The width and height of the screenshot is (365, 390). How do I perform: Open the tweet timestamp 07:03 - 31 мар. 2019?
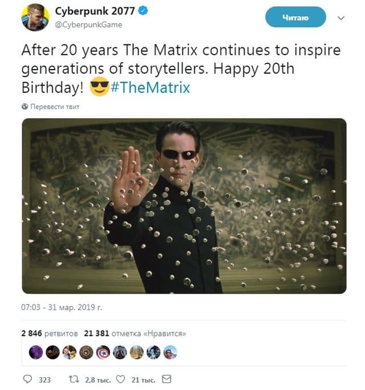point(62,307)
